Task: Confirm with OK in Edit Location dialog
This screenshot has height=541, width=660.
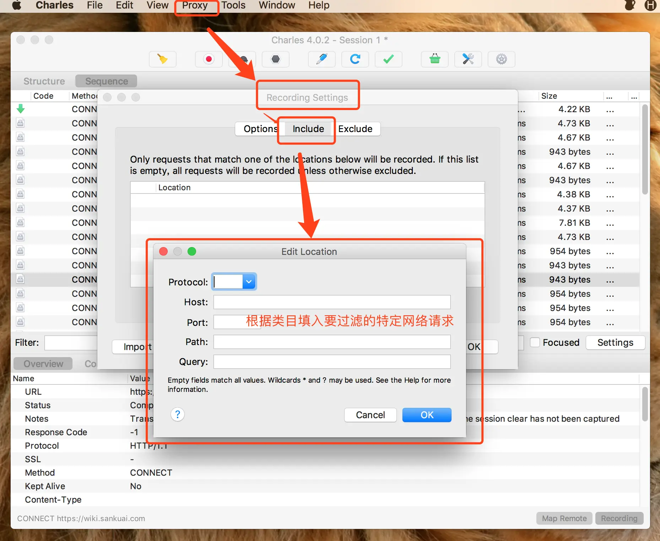Action: coord(427,415)
